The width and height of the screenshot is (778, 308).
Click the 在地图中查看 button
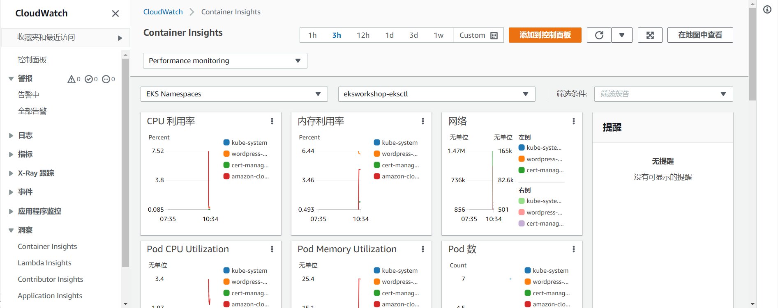coord(700,35)
